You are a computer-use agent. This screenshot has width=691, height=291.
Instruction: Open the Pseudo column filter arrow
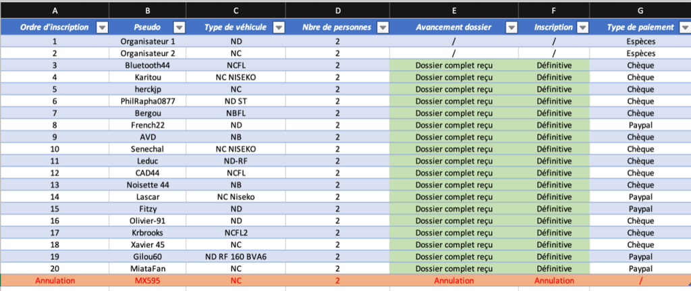(x=179, y=27)
